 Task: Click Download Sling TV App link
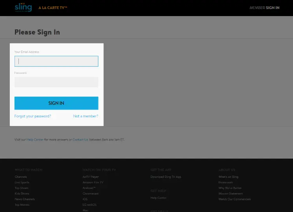pyautogui.click(x=166, y=177)
